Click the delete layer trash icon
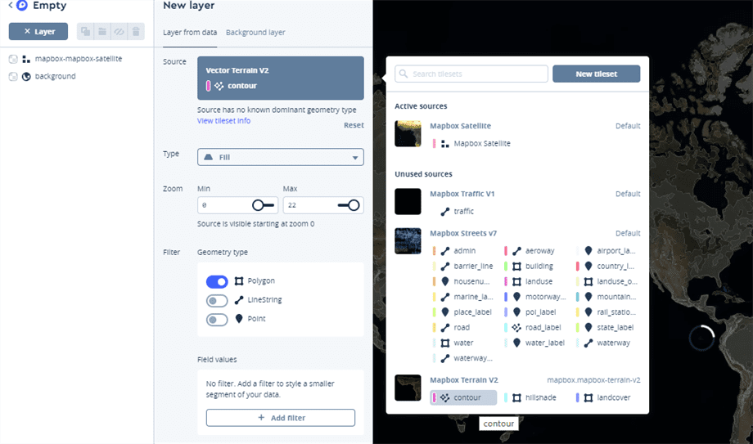The height and width of the screenshot is (444, 753). click(x=136, y=32)
